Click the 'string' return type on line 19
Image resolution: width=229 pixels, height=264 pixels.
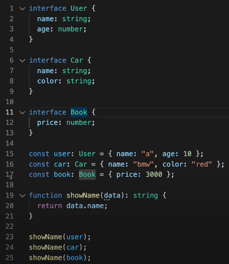145,195
